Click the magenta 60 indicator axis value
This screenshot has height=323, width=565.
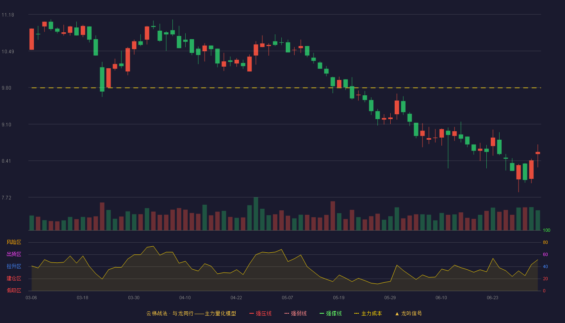(x=545, y=254)
